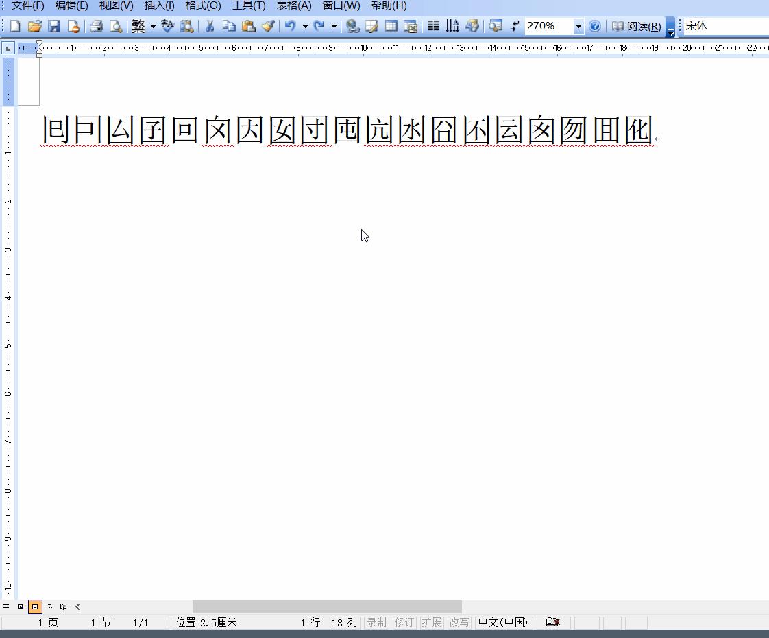The height and width of the screenshot is (638, 769).
Task: Expand standard toolbar options arrow
Action: point(670,27)
